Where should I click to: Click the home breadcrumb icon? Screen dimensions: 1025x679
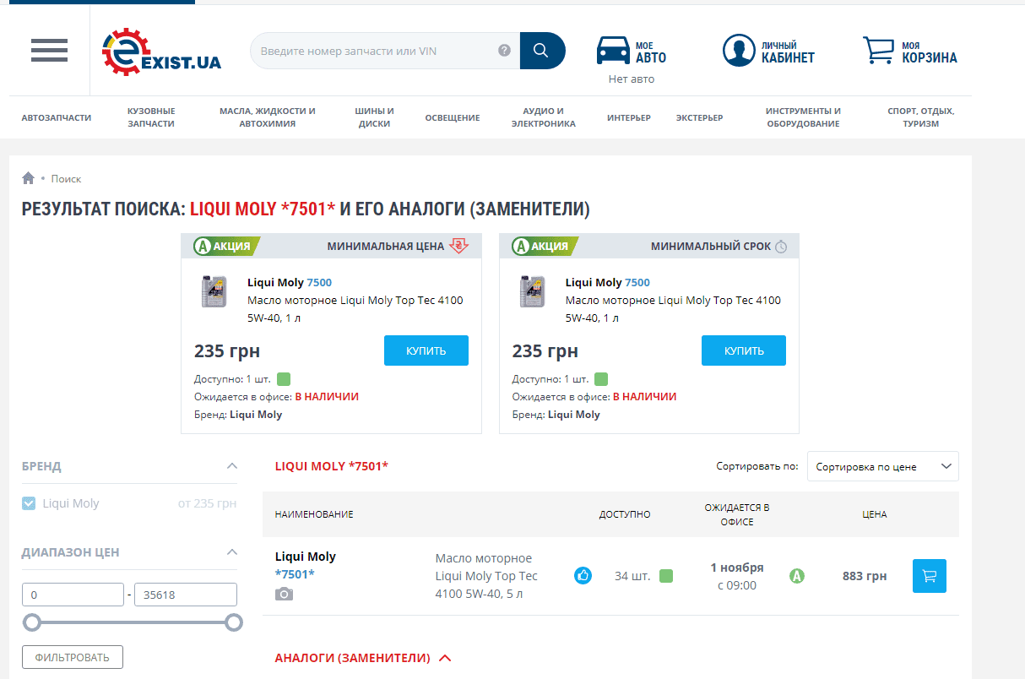(29, 178)
